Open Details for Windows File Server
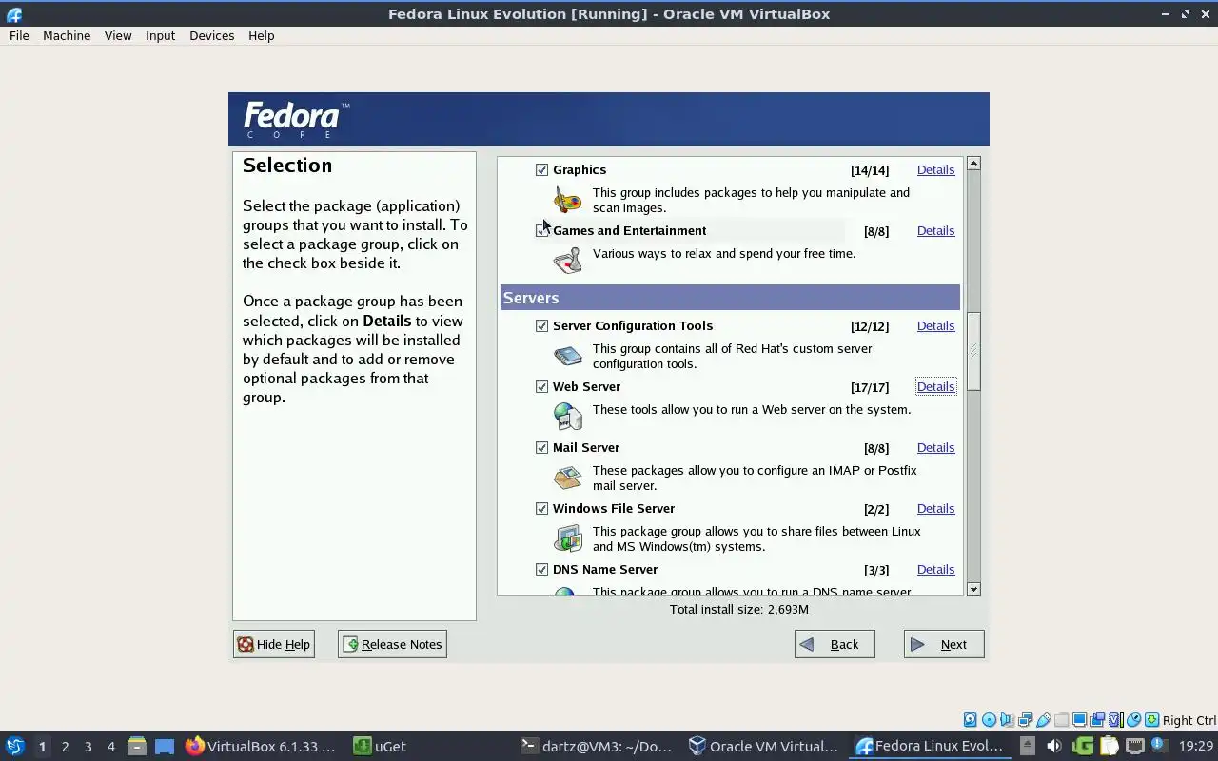The image size is (1218, 761). coord(935,508)
